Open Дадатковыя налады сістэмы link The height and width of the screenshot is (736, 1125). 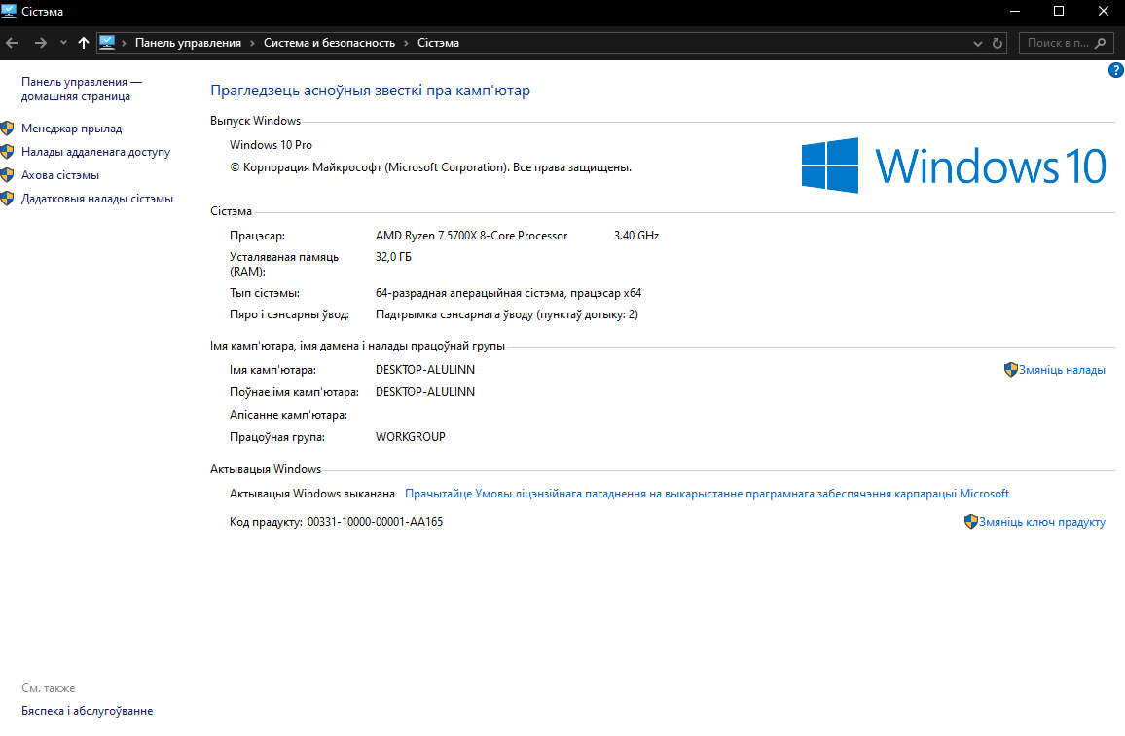coord(97,199)
